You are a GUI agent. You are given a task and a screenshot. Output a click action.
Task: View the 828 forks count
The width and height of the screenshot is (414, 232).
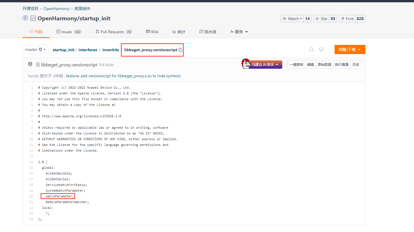click(x=360, y=19)
